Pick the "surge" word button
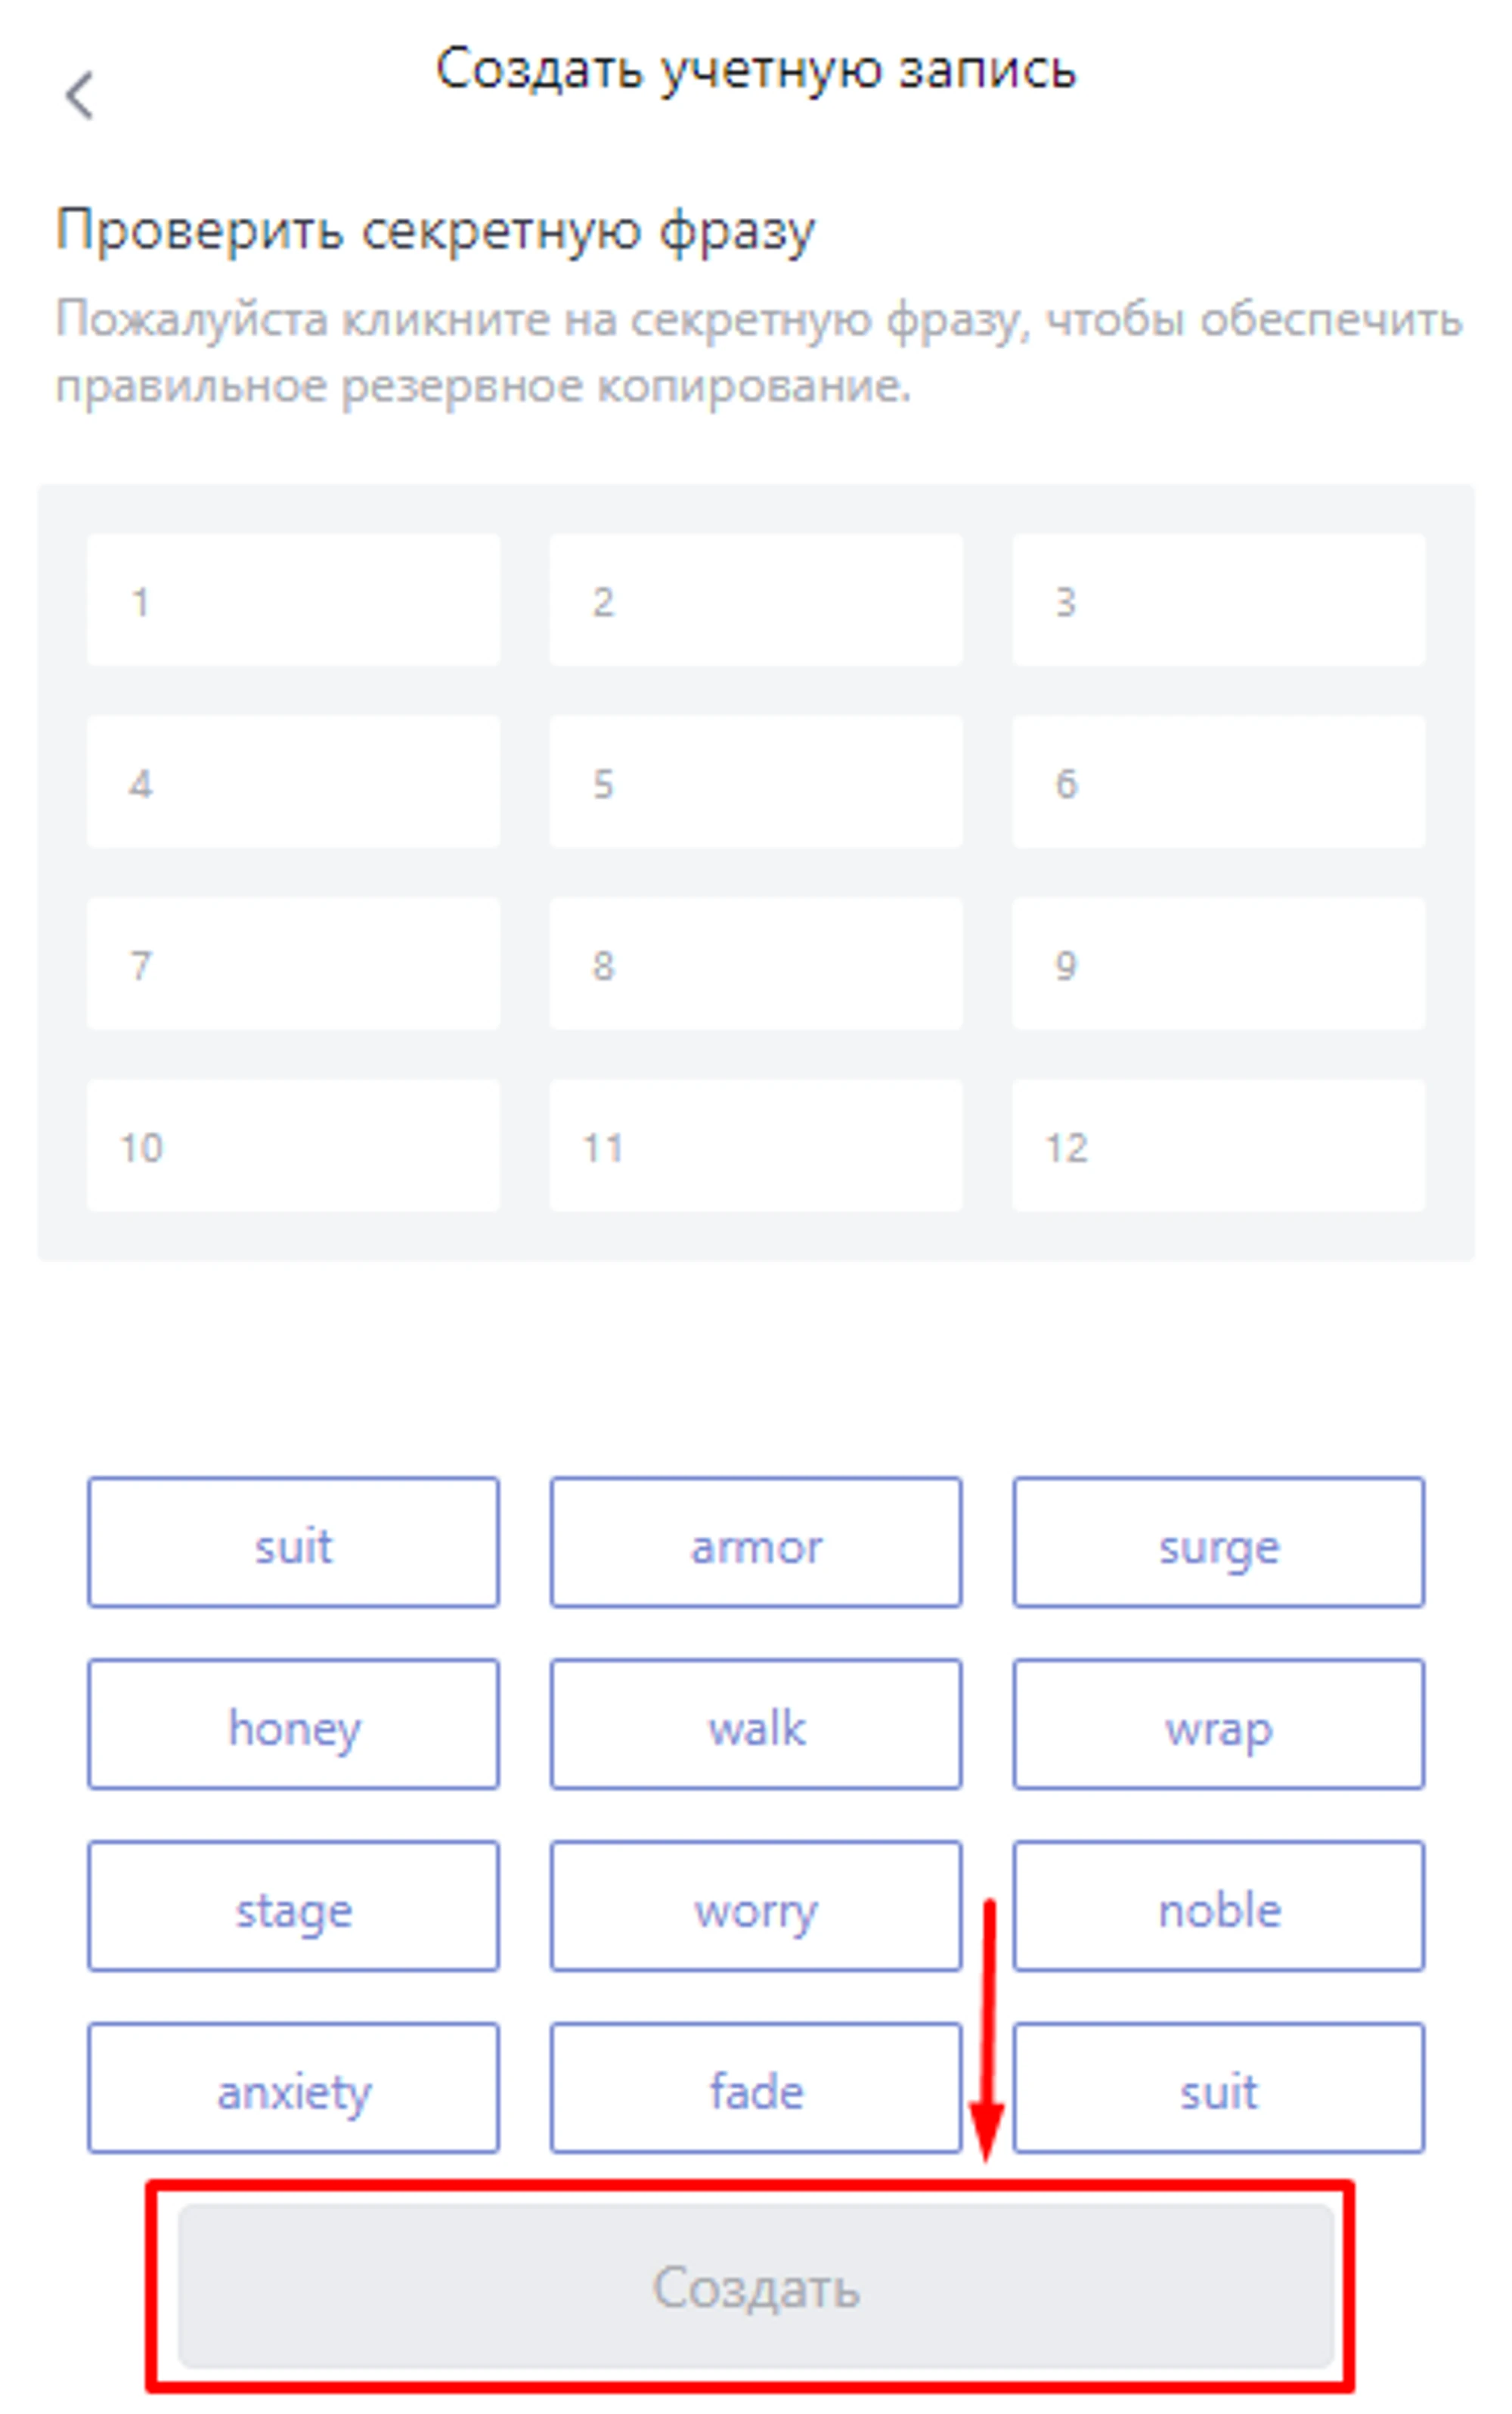 pos(1218,1548)
